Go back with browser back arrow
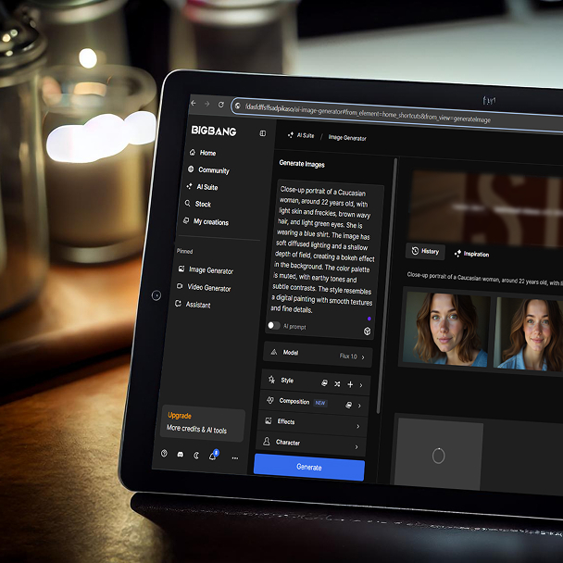This screenshot has width=563, height=563. [x=194, y=104]
